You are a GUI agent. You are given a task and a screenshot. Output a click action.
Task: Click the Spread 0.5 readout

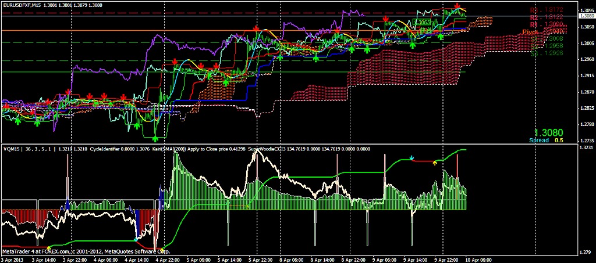[545, 140]
